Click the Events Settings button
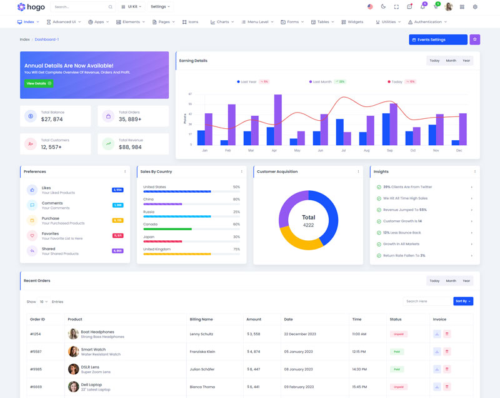Screen dimensions: 500x398 click(x=437, y=39)
